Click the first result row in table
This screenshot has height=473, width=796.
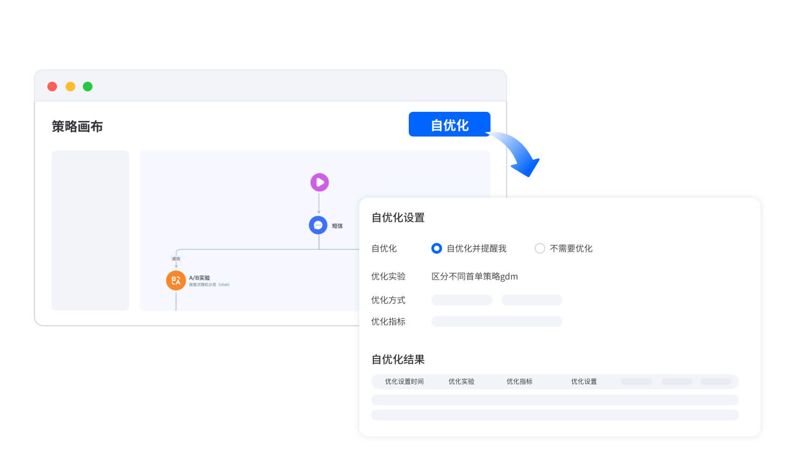pos(555,400)
